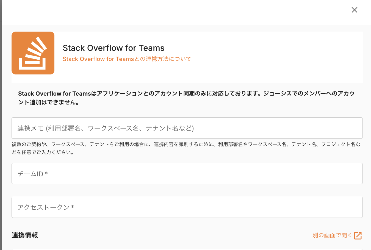This screenshot has width=371, height=250.
Task: Click the dimmed overlay strip at the left edge
Action: [x=1, y=124]
